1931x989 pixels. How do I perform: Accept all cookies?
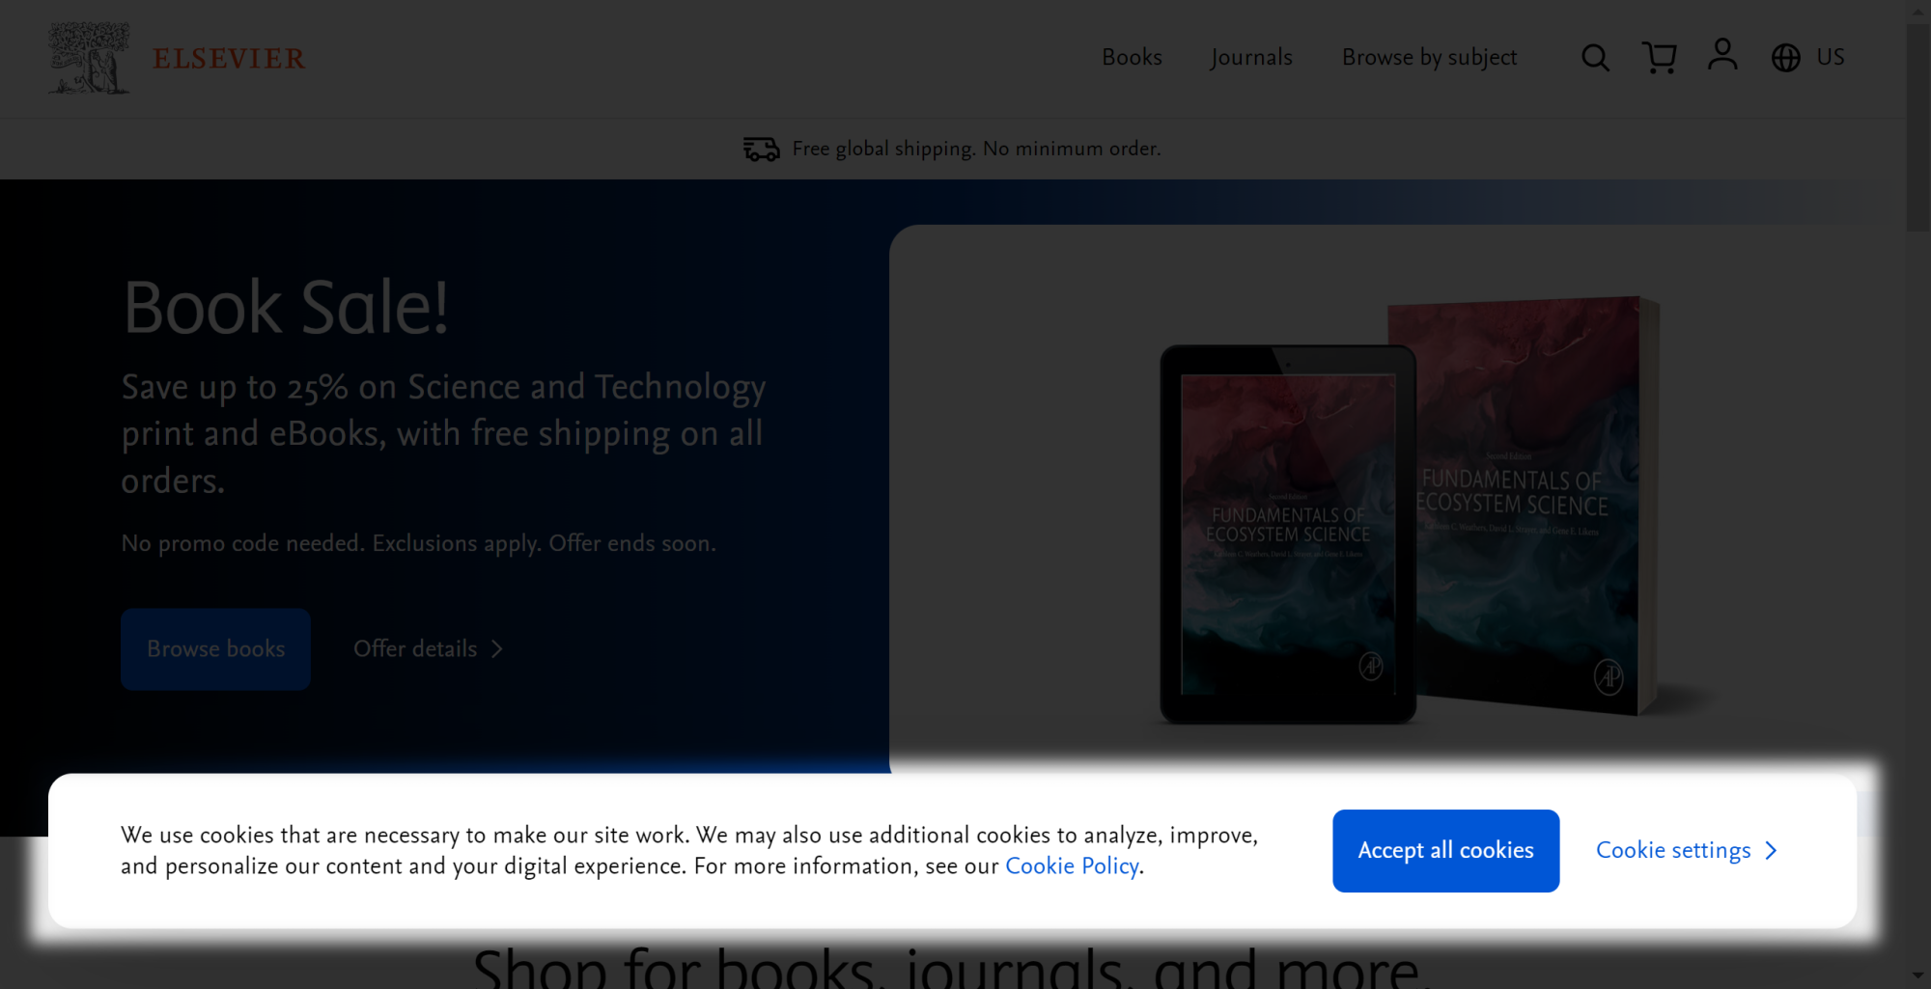(1445, 850)
